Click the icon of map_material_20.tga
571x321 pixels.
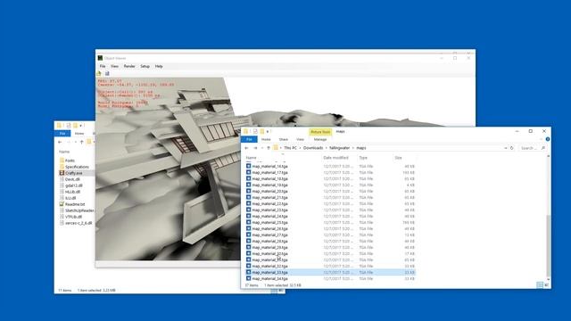coord(248,191)
